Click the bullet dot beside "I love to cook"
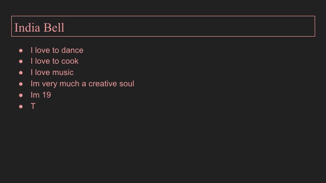Image resolution: width=326 pixels, height=183 pixels. point(21,61)
